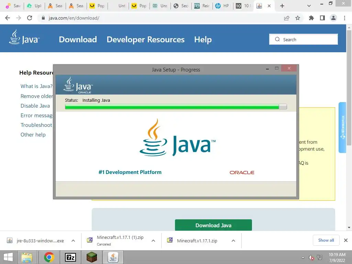Click the network tray icon
The height and width of the screenshot is (264, 352).
click(x=320, y=257)
